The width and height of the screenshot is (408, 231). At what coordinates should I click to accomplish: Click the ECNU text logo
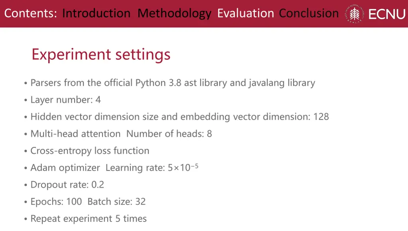(x=387, y=14)
